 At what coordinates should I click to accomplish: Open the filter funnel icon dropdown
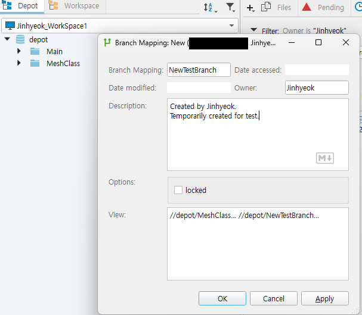[x=230, y=7]
